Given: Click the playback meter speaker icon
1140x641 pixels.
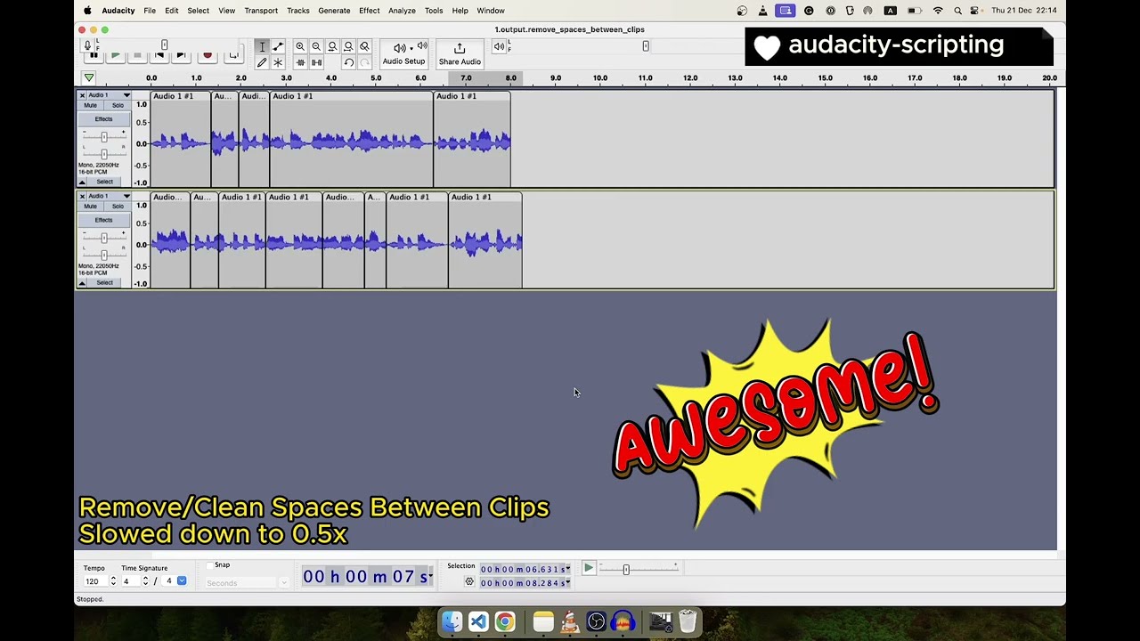Looking at the screenshot, I should 499,46.
